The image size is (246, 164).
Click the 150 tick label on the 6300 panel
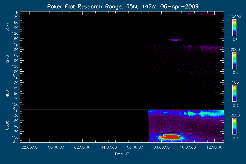[15, 137]
